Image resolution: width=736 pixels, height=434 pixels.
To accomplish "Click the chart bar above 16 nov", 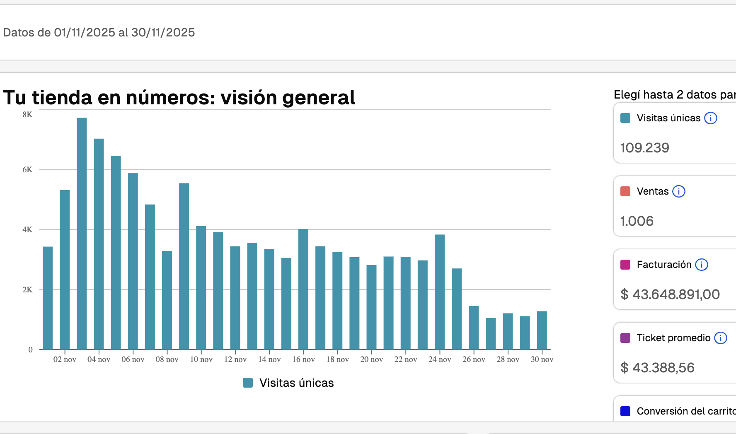I will point(303,289).
